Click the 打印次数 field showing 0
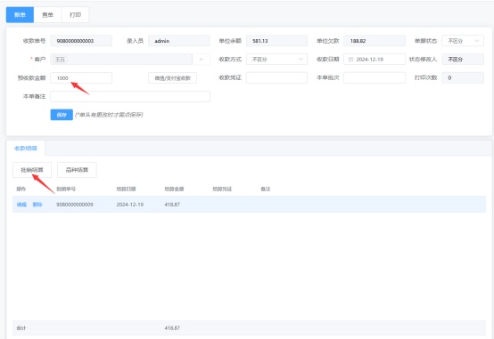Screen dimensions: 494x339 463,77
